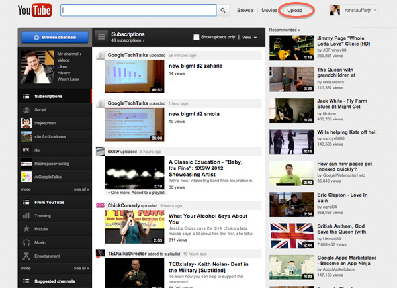Viewport: 397px width, 288px height.
Task: Click the ronstaufferjr avatar in header
Action: click(334, 11)
